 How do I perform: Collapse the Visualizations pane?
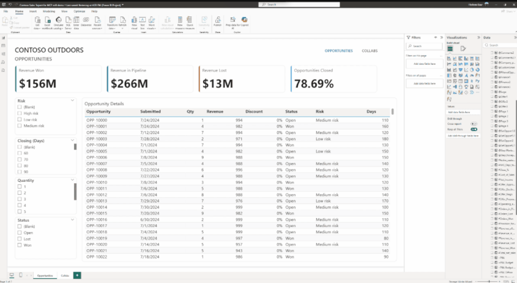point(478,37)
